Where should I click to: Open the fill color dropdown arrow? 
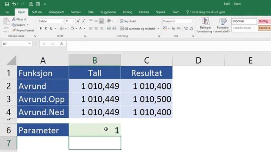tap(76, 29)
